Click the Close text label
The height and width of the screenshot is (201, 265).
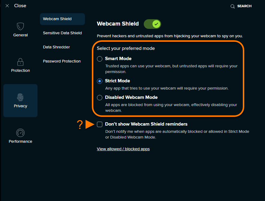[20, 6]
